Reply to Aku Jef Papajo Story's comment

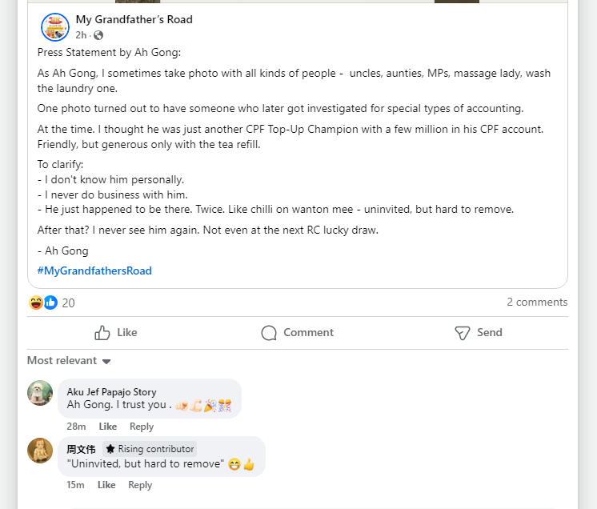[142, 427]
